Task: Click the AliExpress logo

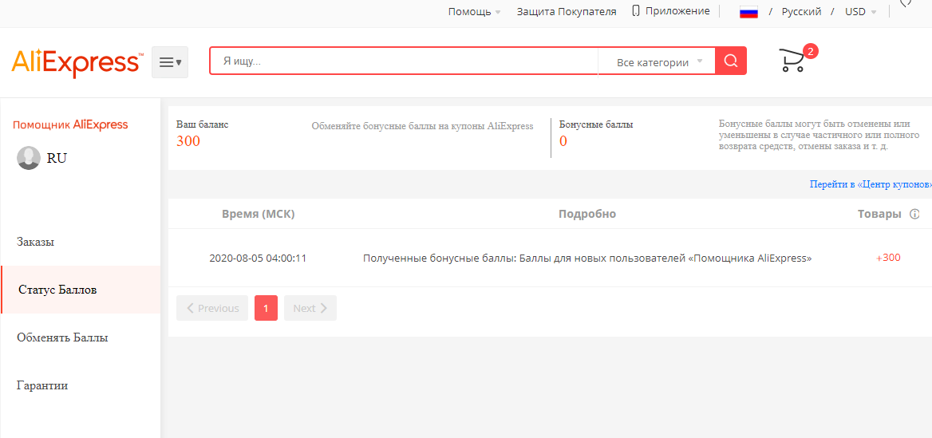Action: (x=78, y=61)
